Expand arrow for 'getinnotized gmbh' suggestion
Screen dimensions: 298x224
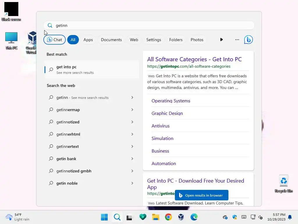click(x=132, y=171)
